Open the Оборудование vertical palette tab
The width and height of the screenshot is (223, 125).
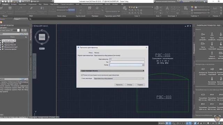[194, 49]
